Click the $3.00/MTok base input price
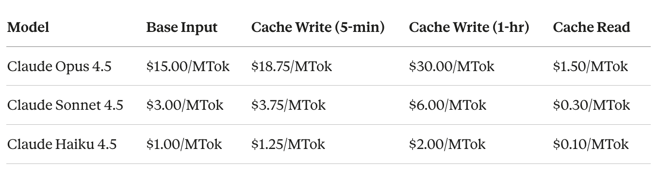The width and height of the screenshot is (659, 178). (x=185, y=105)
